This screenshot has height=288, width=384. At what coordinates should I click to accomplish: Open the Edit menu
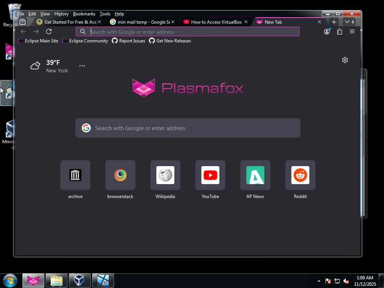click(32, 14)
